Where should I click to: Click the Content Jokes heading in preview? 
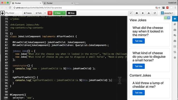click(140, 75)
